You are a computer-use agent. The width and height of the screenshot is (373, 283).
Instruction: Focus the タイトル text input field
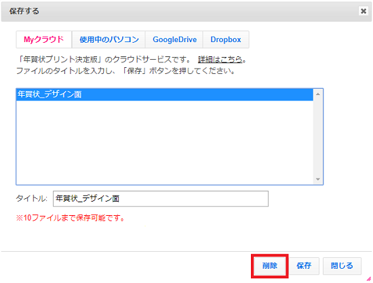point(161,198)
